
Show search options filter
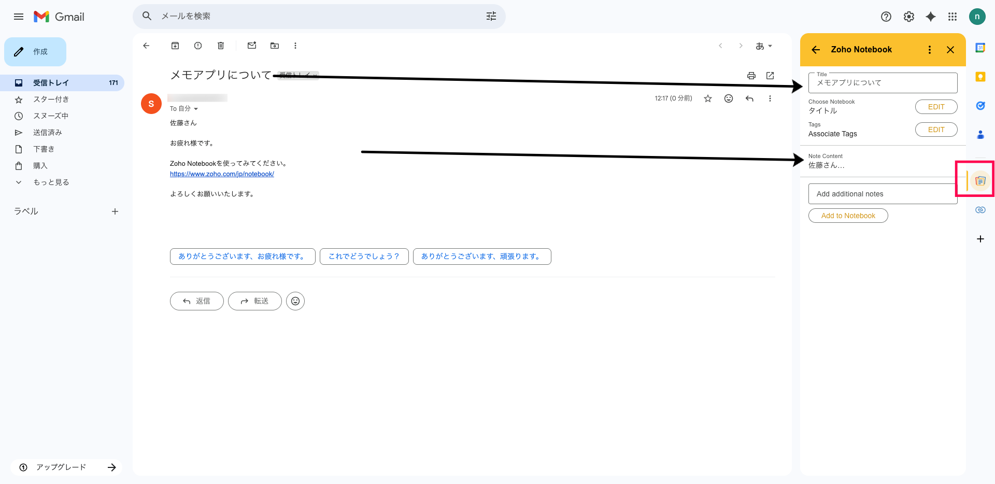491,17
